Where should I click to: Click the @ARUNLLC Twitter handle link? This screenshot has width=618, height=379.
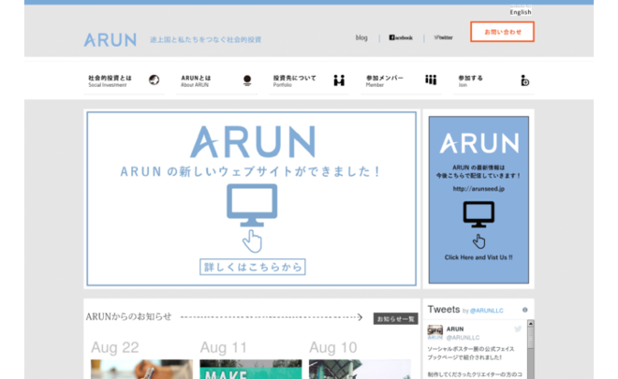pyautogui.click(x=488, y=310)
